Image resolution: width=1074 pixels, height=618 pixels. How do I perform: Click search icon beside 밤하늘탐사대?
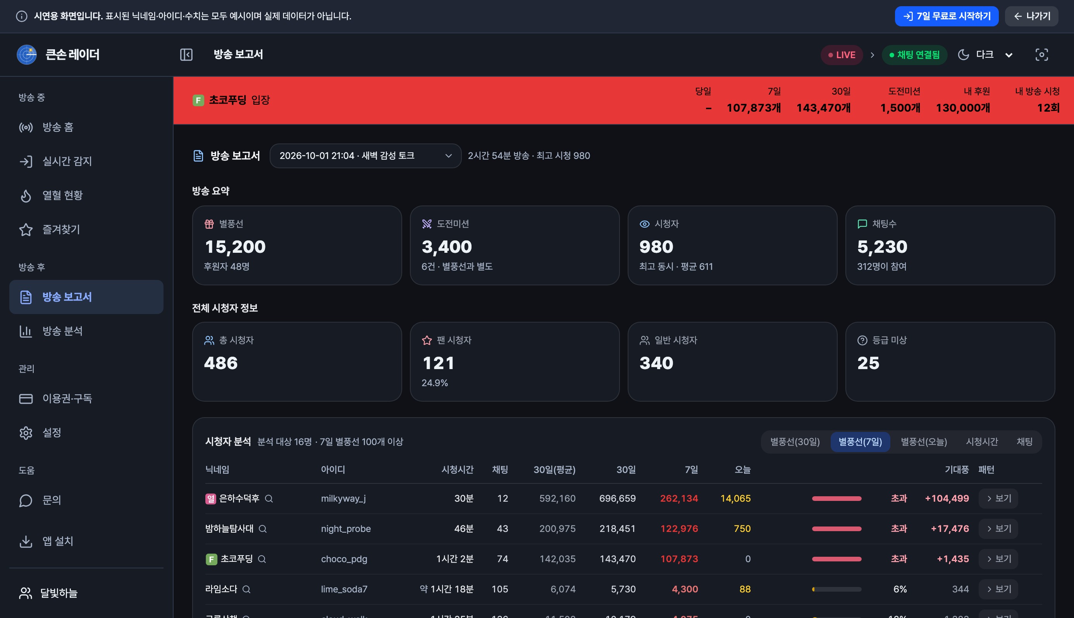pos(263,529)
